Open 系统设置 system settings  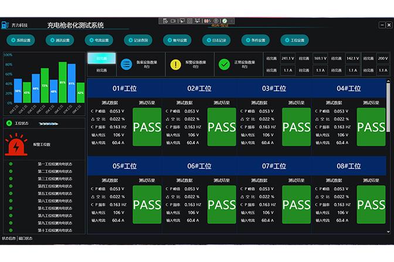(x=21, y=40)
